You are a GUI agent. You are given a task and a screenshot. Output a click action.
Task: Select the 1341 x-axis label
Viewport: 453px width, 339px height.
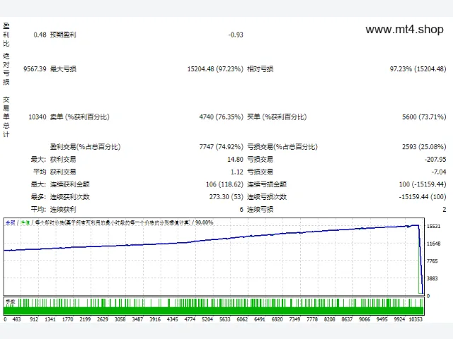pyautogui.click(x=50, y=319)
